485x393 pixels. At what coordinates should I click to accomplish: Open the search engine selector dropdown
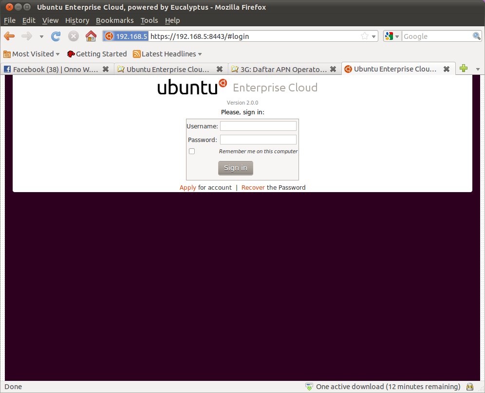pyautogui.click(x=392, y=36)
